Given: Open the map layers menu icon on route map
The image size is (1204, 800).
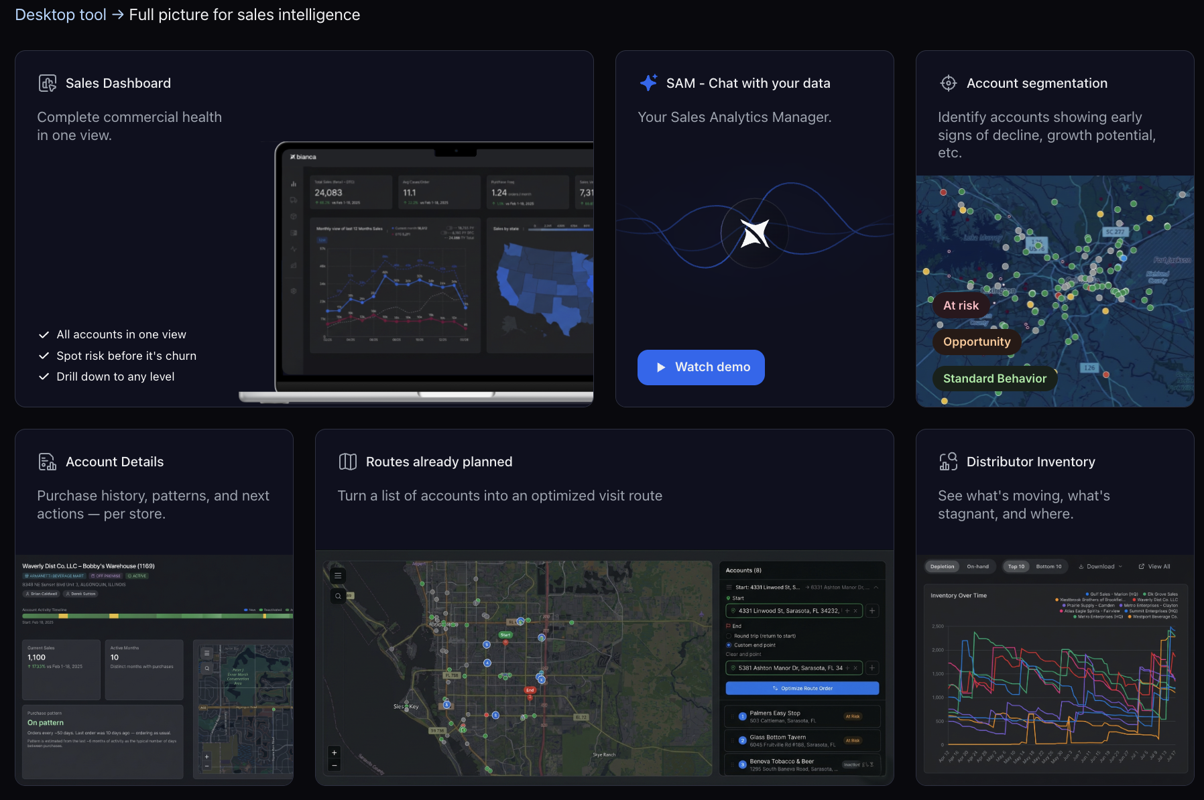Looking at the screenshot, I should point(338,576).
